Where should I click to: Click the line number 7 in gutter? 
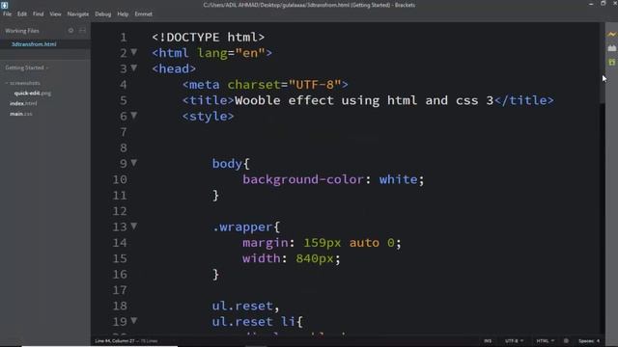(124, 132)
